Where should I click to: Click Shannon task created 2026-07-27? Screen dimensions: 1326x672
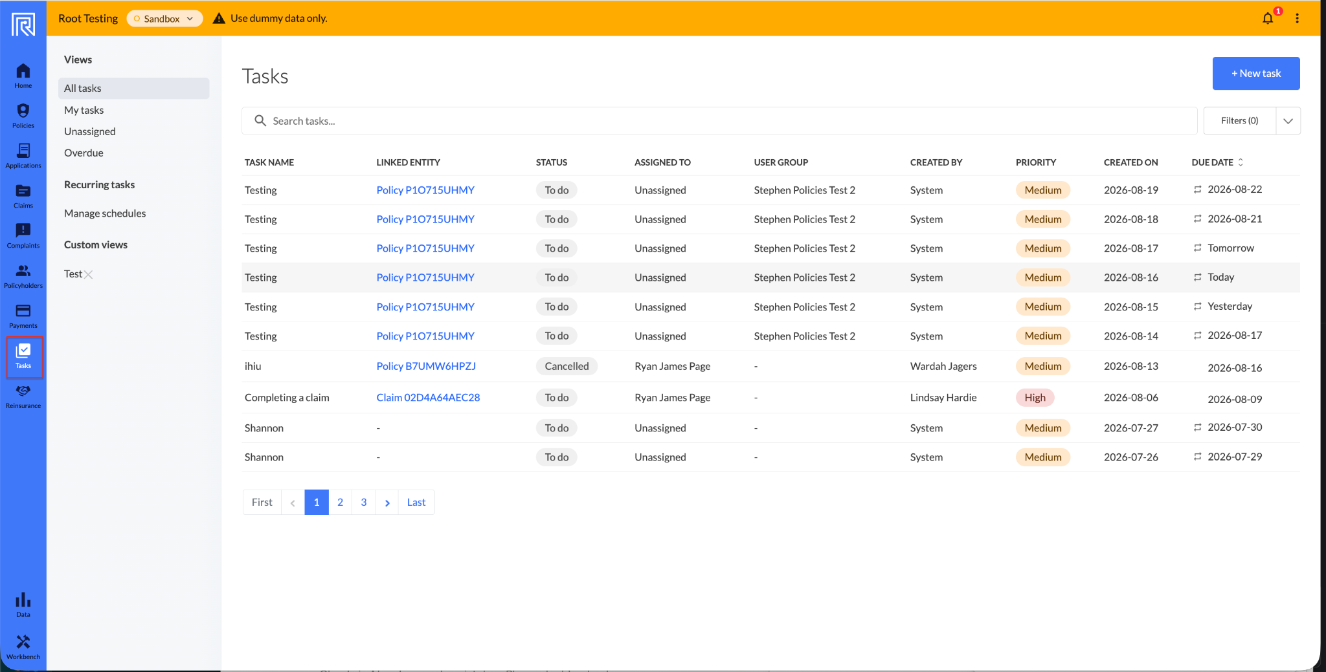[264, 428]
